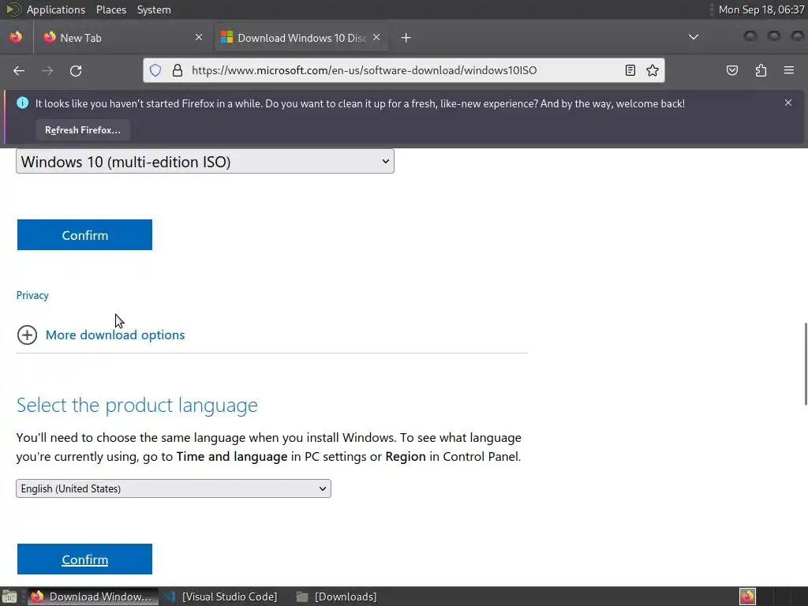808x606 pixels.
Task: Click the Select the product language heading
Action: coord(137,405)
